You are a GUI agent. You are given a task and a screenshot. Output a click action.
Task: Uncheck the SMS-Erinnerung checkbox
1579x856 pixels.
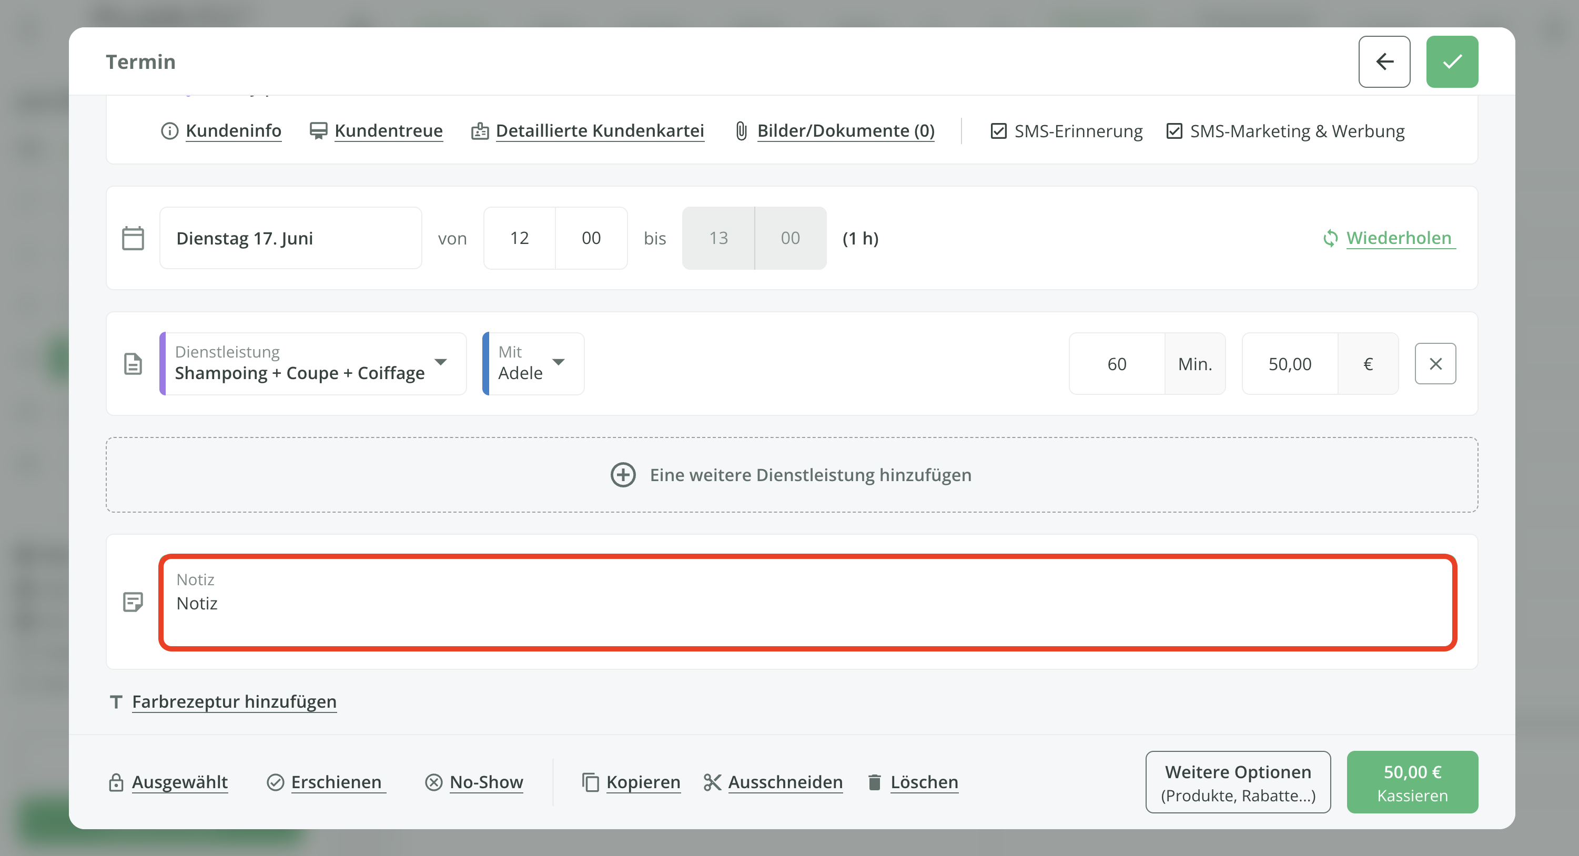998,130
